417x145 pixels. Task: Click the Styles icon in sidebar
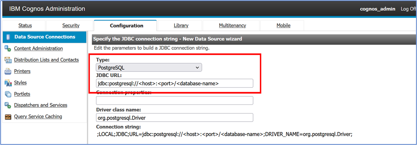8,83
